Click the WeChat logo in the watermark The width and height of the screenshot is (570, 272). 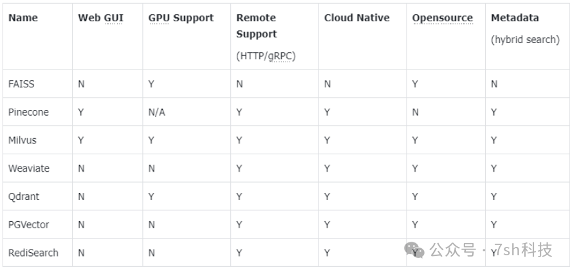(415, 249)
